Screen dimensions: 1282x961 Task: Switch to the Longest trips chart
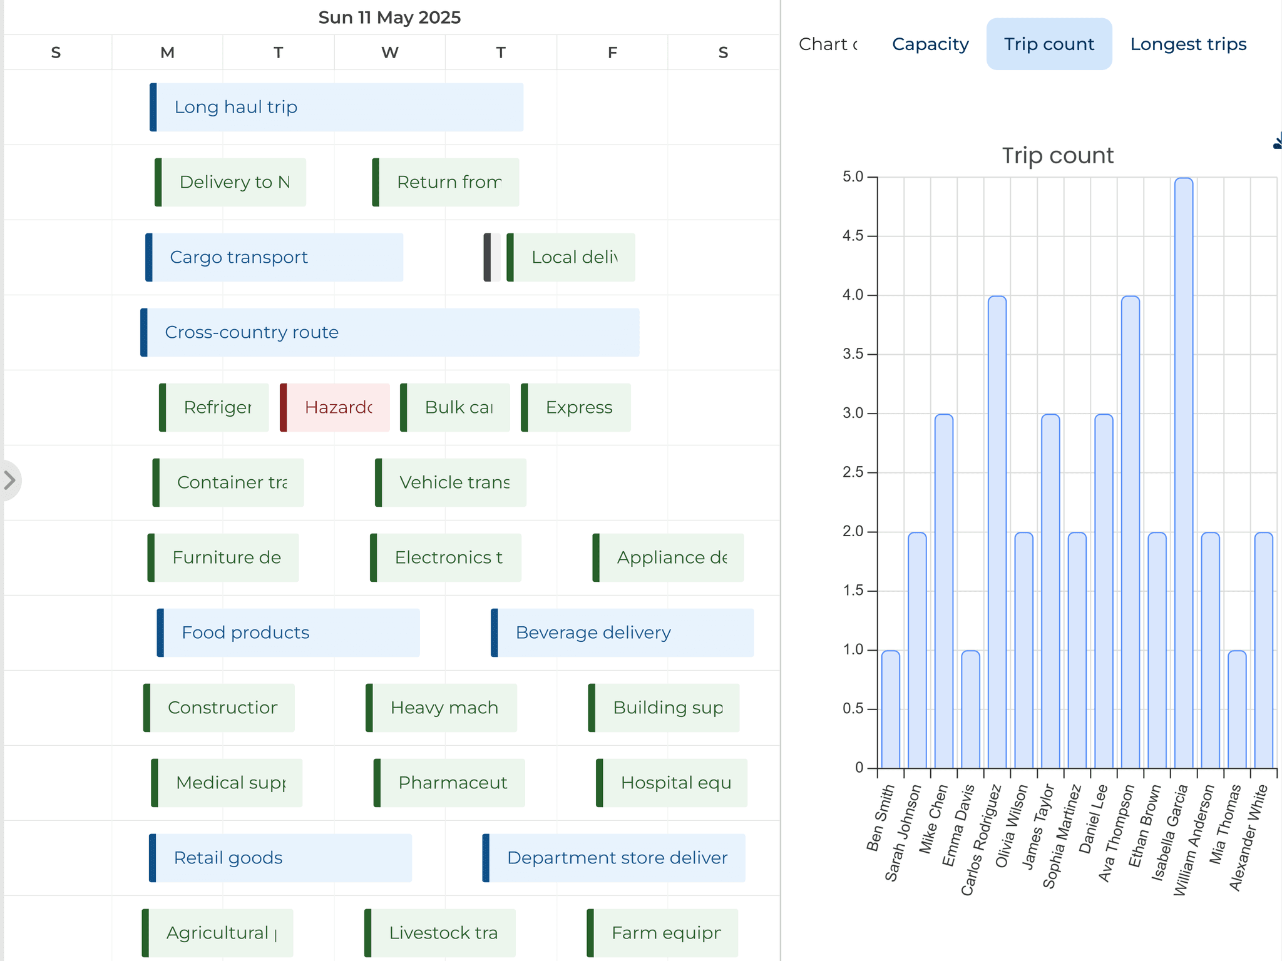click(x=1187, y=44)
